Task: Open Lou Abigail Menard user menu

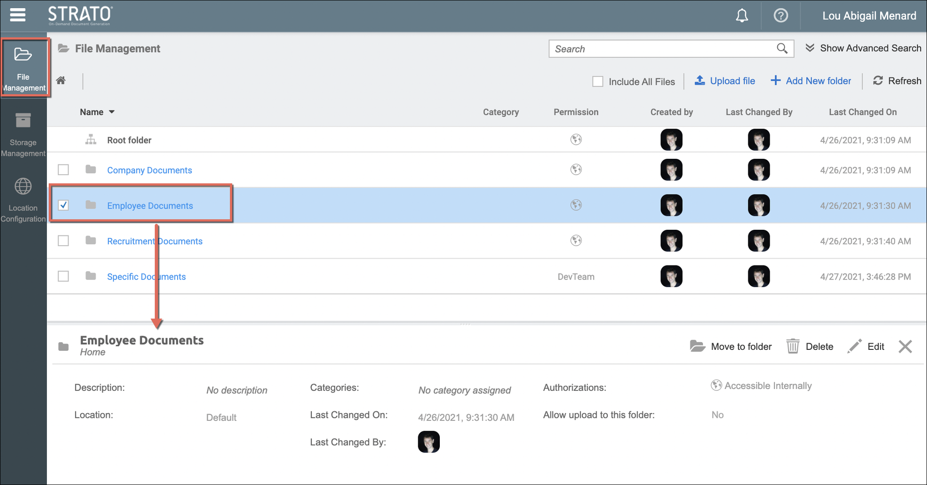Action: tap(869, 16)
